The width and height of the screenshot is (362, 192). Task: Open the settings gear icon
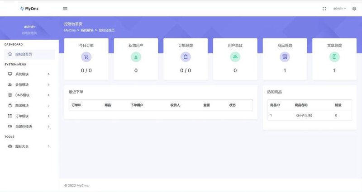354,9
